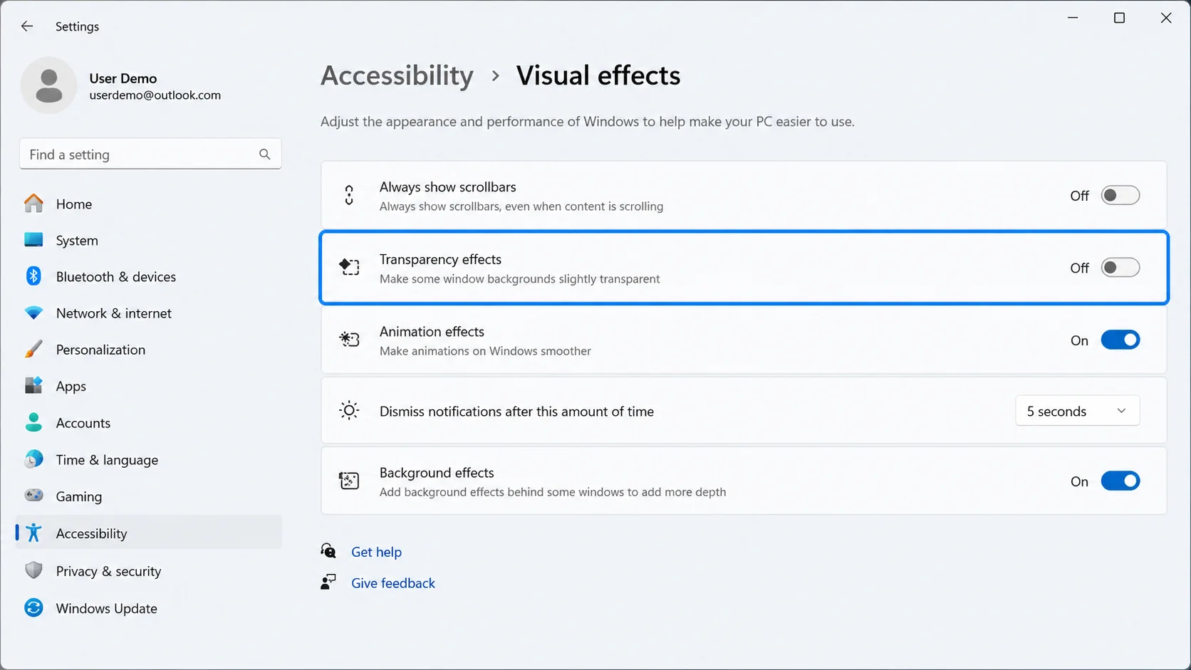
Task: Click the Accessibility figure icon
Action: click(33, 533)
